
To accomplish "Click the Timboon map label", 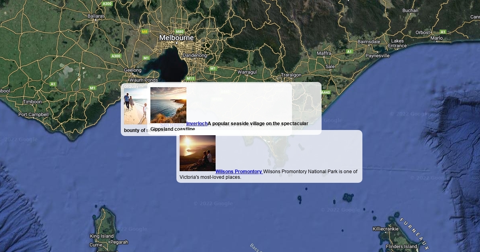I will pos(32,102).
